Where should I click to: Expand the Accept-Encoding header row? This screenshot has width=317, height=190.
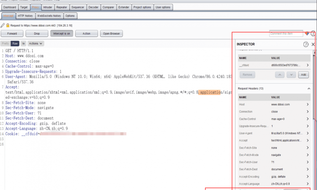coord(308,176)
